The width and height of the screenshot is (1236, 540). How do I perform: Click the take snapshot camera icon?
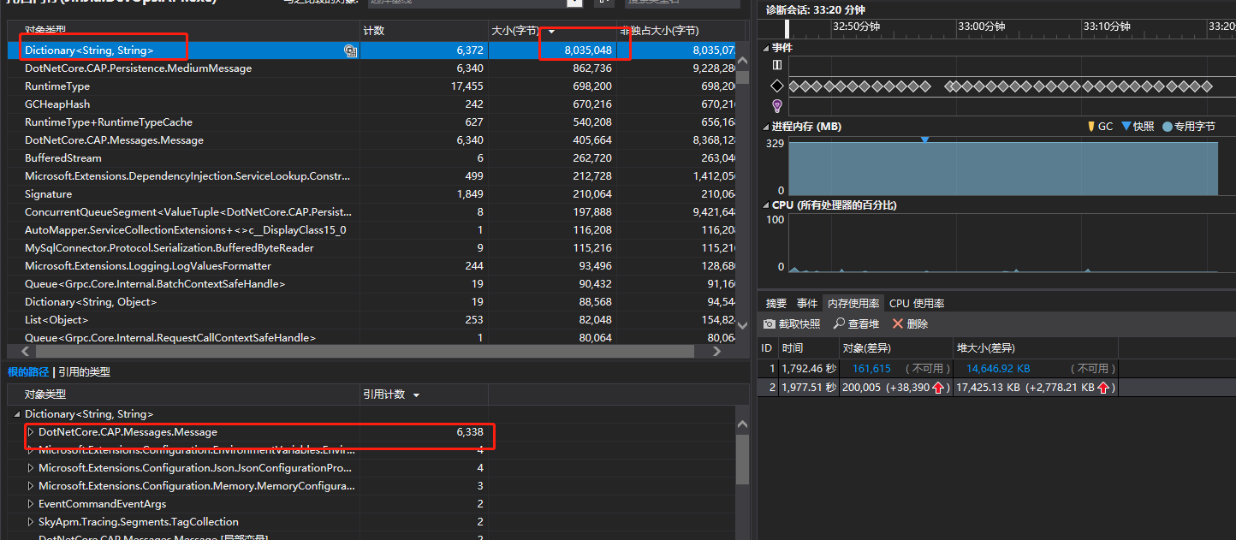click(x=769, y=324)
